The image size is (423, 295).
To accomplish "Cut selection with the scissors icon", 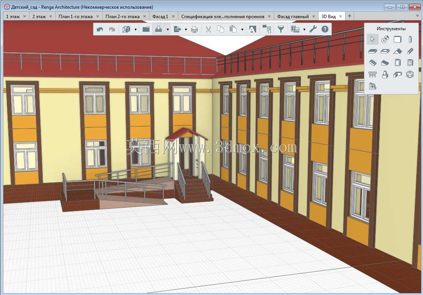I will coord(208,29).
